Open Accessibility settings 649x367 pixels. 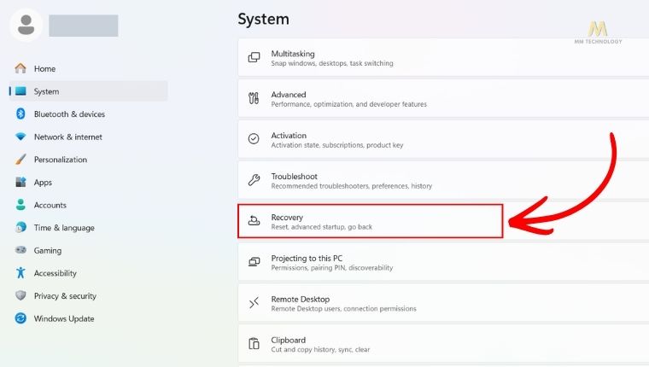coord(89,273)
